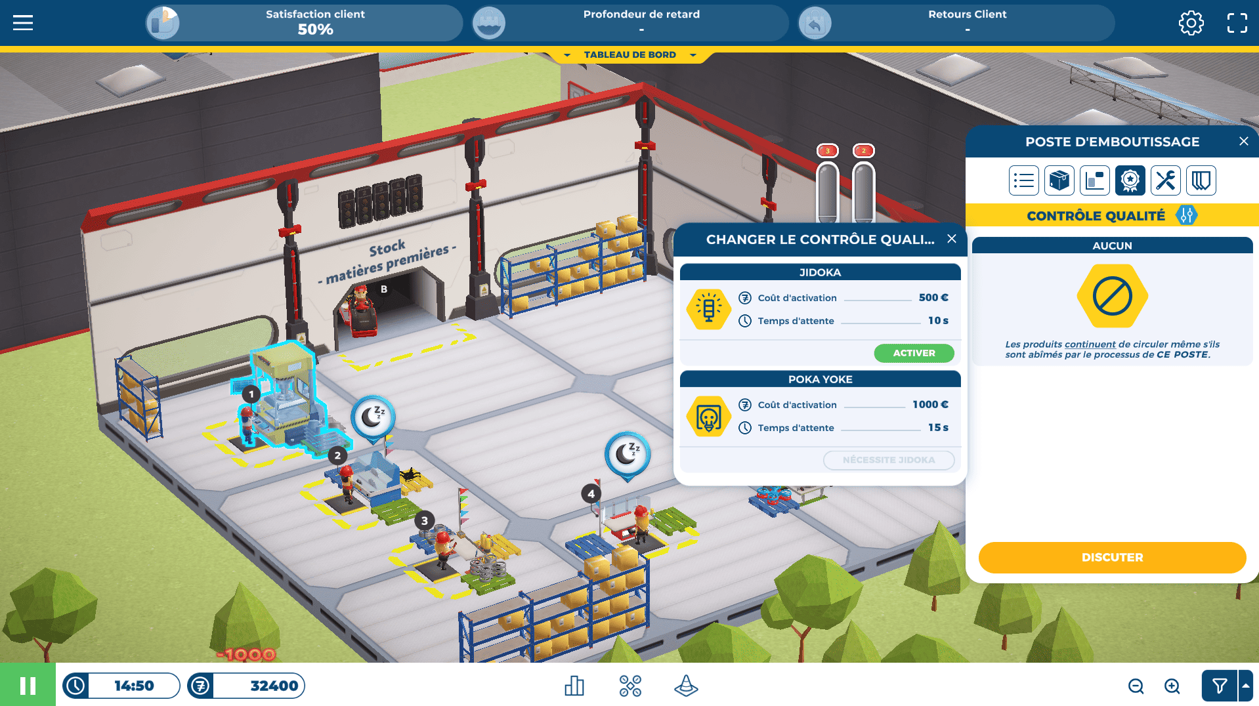Click the Discuter button
The image size is (1259, 706).
[1112, 557]
